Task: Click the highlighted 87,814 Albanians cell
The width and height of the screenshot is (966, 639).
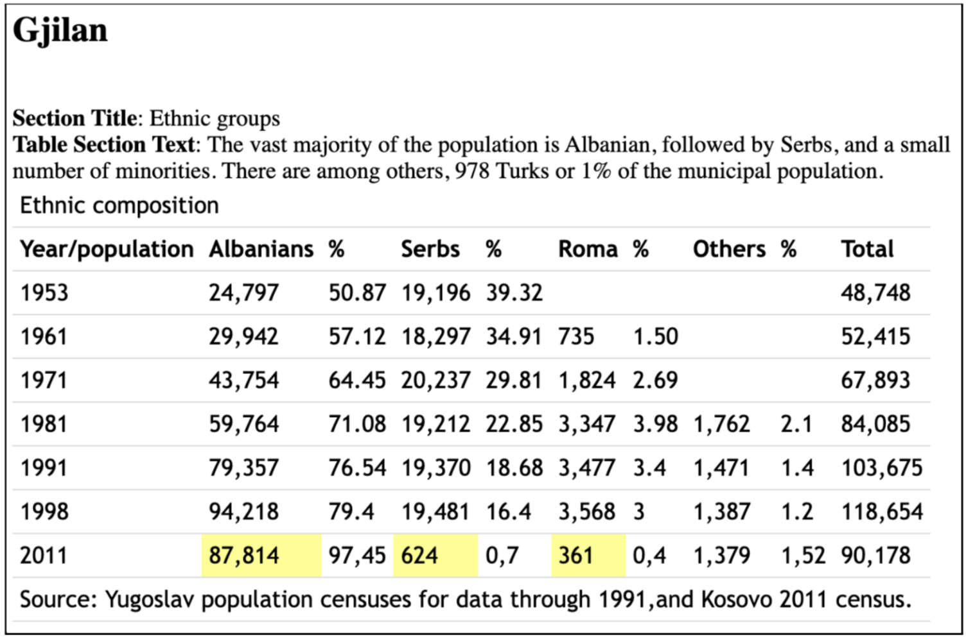Action: [x=244, y=555]
